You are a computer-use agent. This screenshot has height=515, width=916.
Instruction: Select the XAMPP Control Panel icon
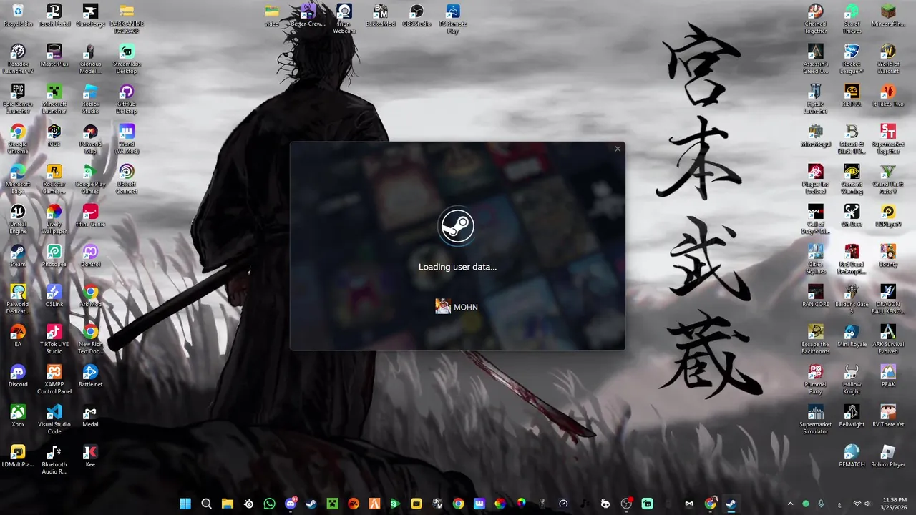54,380
